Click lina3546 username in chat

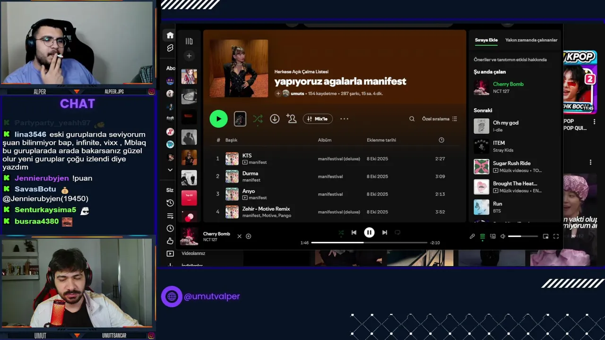[30, 135]
